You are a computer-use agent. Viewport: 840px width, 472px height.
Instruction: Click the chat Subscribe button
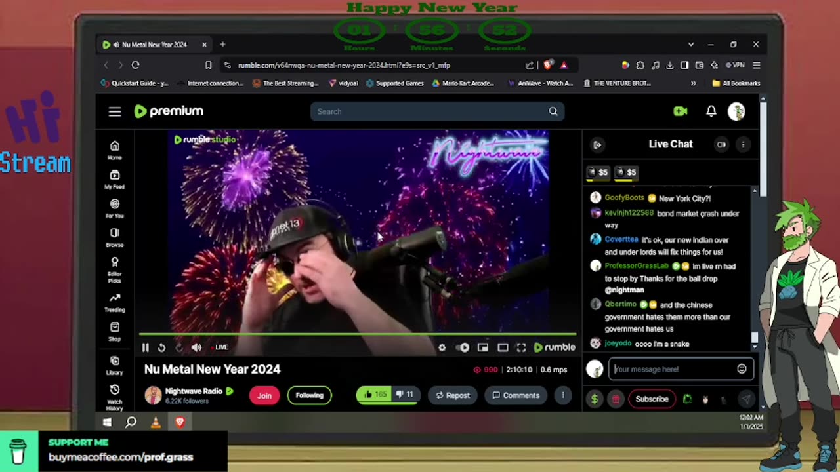coord(652,399)
